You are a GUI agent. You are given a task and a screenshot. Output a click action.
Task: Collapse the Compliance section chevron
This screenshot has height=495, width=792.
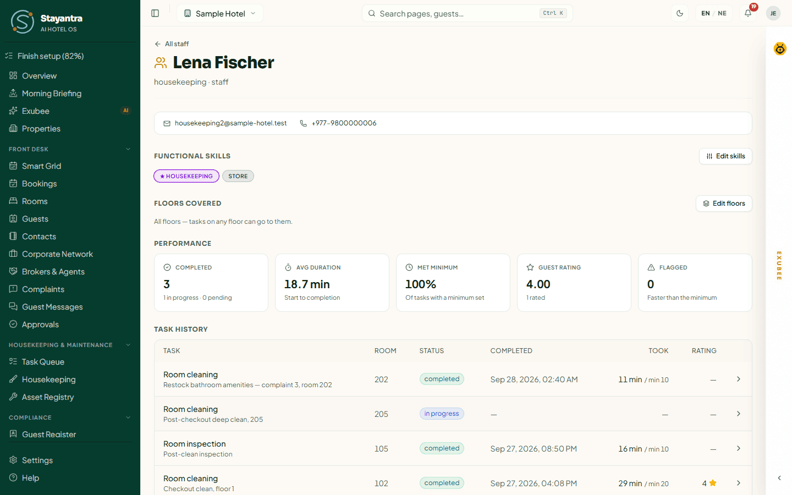click(x=128, y=417)
